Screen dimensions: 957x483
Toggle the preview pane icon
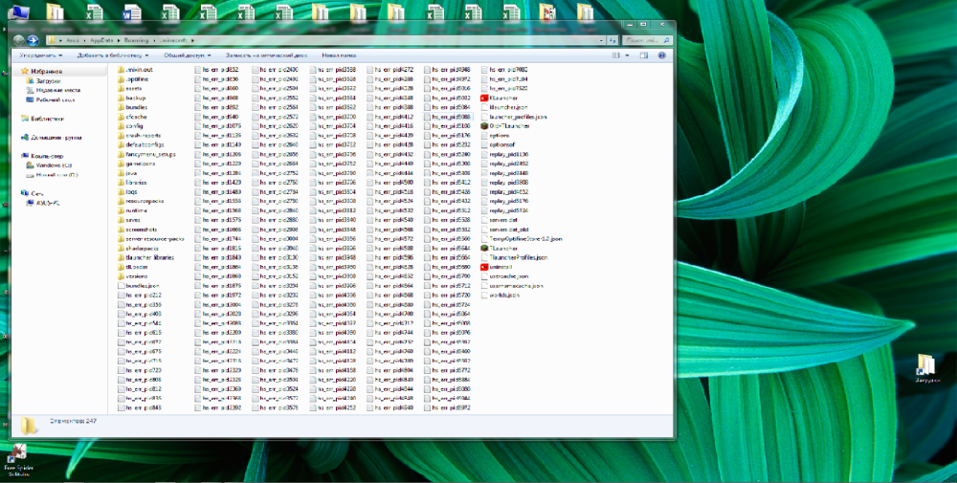(643, 55)
